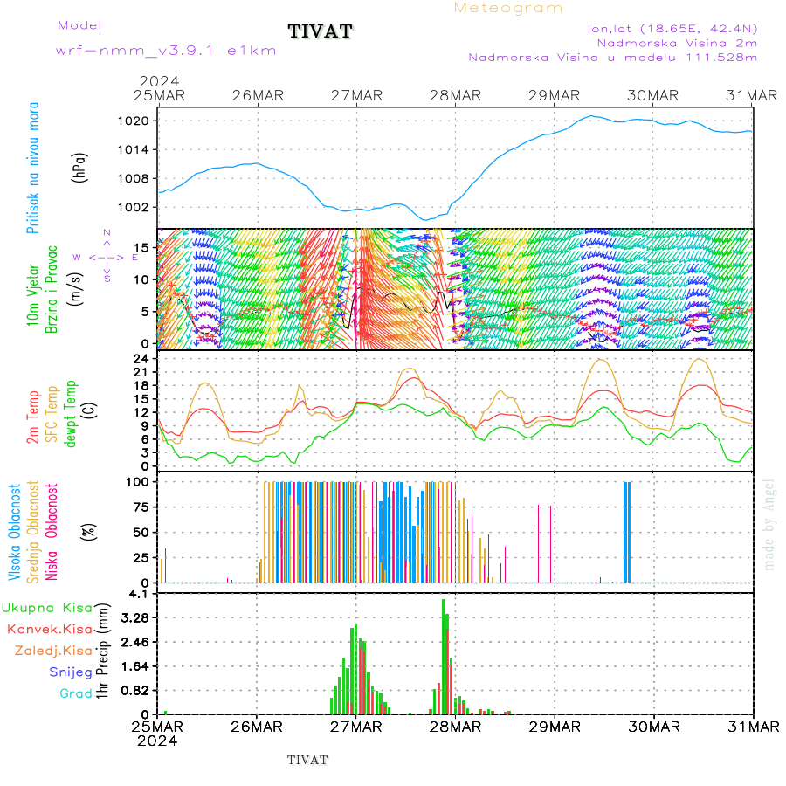Click the "10m Vjetar" wind label
Screen dimensions: 786x786
(x=32, y=295)
